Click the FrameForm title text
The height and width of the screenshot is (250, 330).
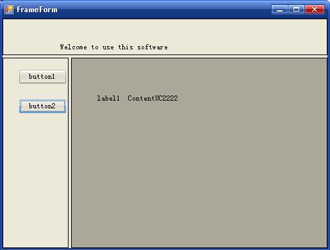click(x=37, y=10)
